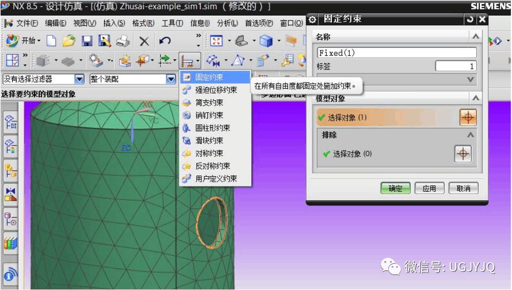
Task: Select 用户定义约束 menu entry
Action: click(x=215, y=179)
